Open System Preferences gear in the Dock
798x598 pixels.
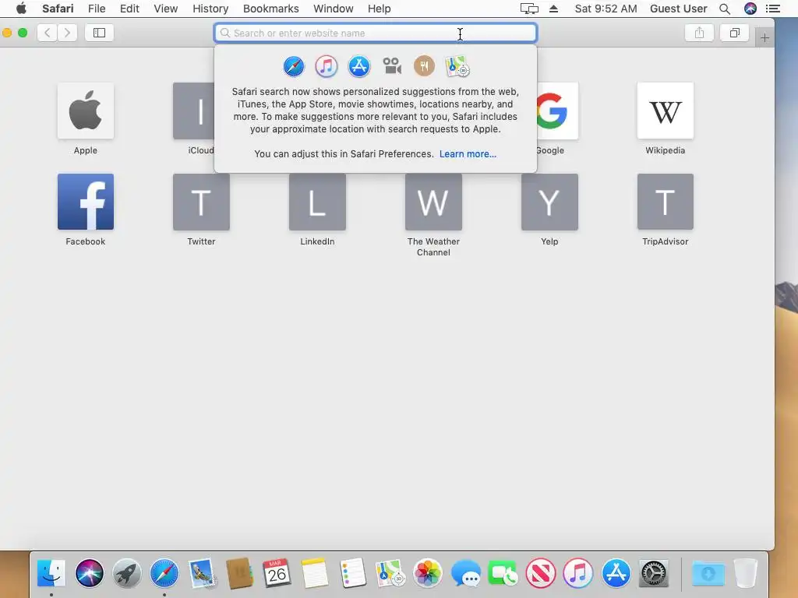click(654, 572)
